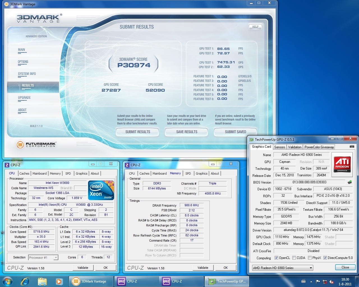Click the volume speaker tray icon

click(x=332, y=282)
